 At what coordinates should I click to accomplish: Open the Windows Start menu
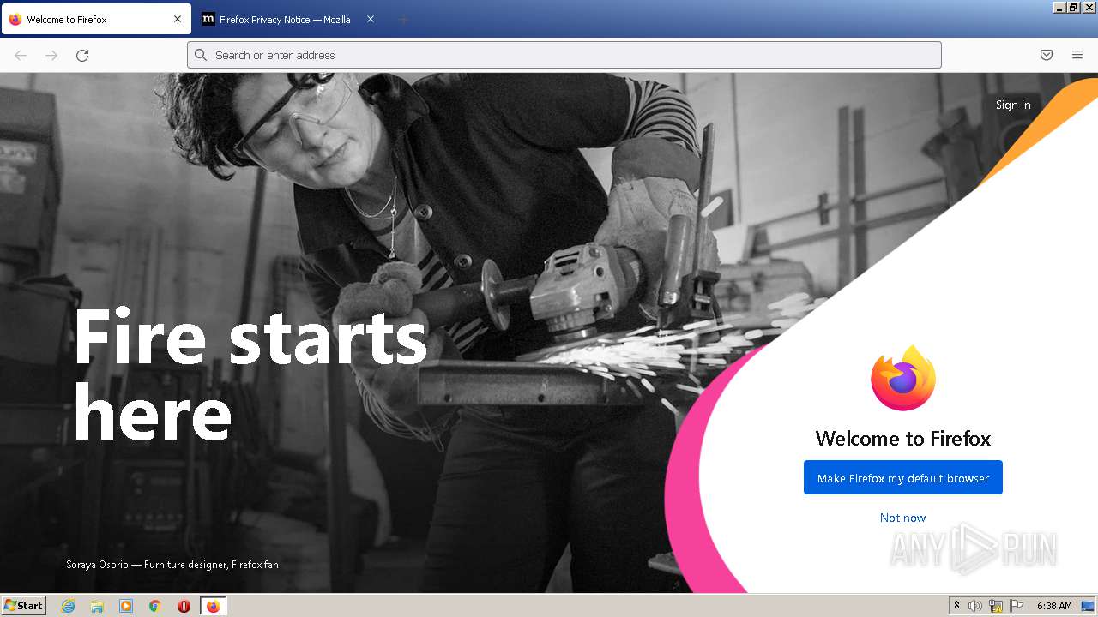(24, 605)
